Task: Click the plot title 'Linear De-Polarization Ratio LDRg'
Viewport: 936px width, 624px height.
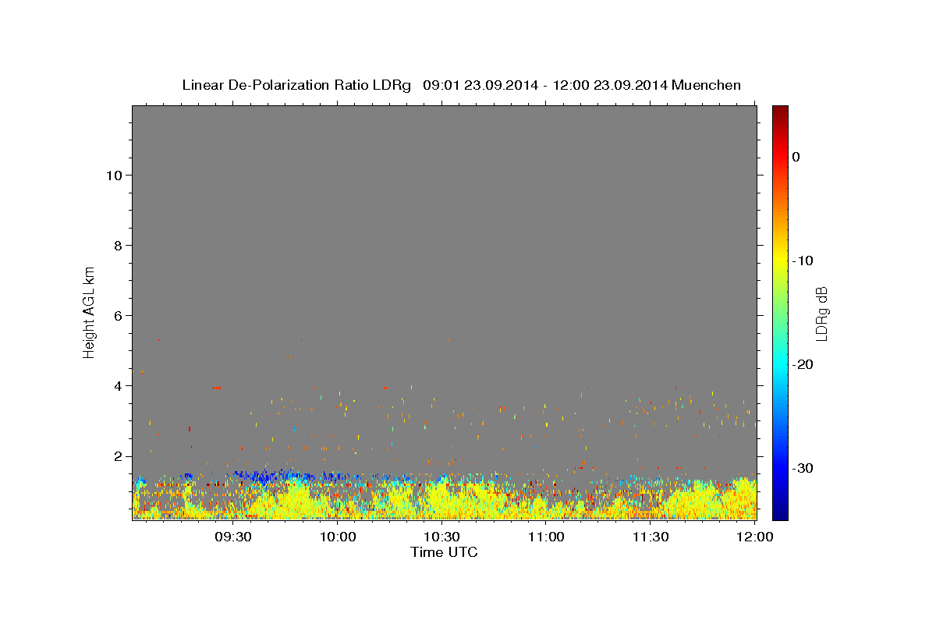Action: pos(296,85)
